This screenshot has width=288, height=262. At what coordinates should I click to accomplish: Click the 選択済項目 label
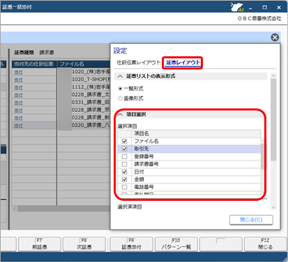click(130, 207)
